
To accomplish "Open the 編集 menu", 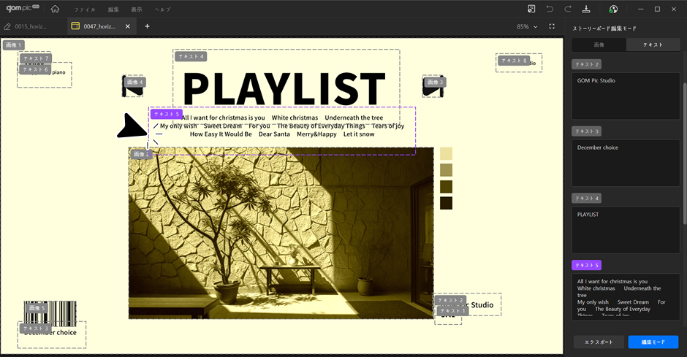I will (113, 9).
